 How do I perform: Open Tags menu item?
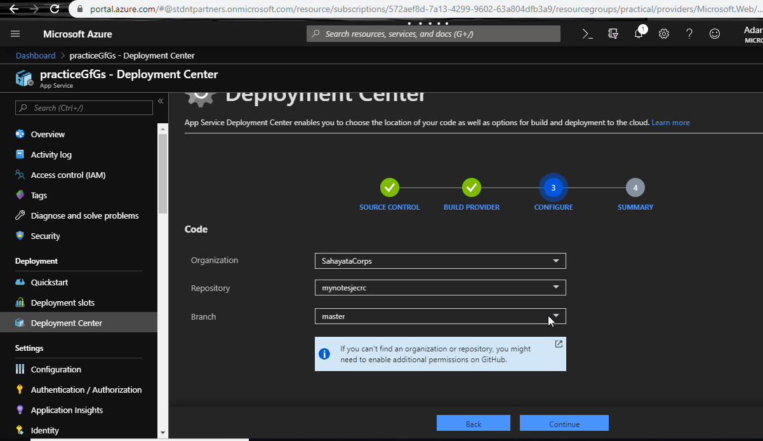39,195
